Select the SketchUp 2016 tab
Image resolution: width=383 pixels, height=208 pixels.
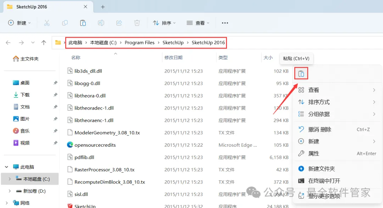coord(48,7)
